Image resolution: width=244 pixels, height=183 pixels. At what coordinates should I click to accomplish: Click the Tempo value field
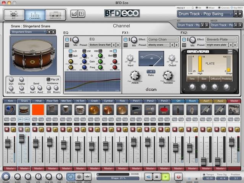pos(209,178)
